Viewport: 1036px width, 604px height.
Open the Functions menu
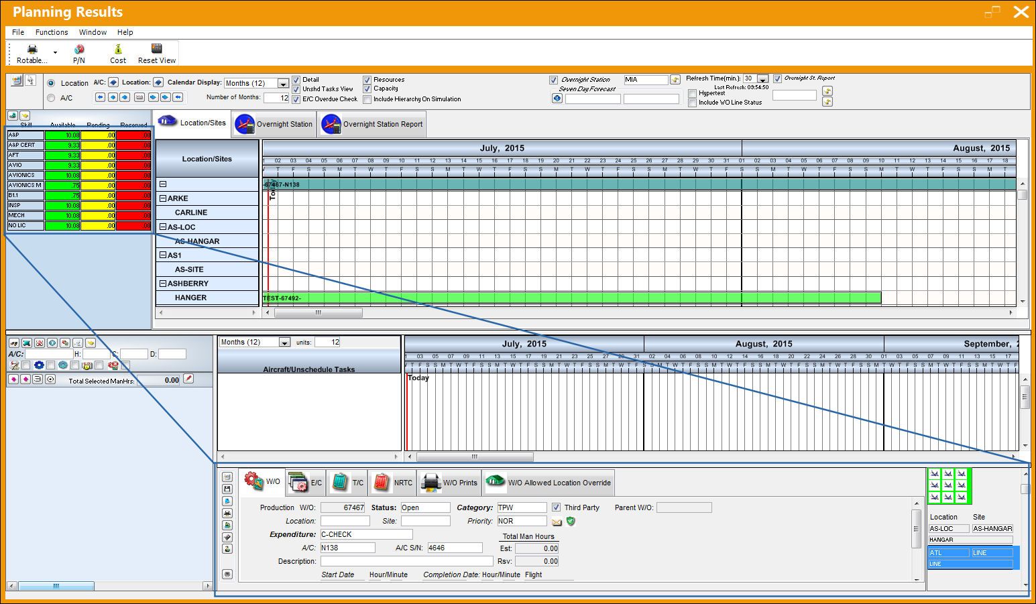[x=52, y=32]
